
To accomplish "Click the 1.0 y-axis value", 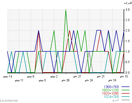I will (127, 52).
